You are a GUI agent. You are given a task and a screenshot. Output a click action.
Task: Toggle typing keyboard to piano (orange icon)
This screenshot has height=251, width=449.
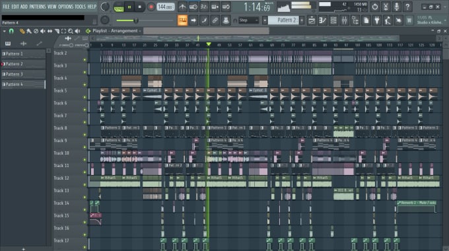point(182,20)
